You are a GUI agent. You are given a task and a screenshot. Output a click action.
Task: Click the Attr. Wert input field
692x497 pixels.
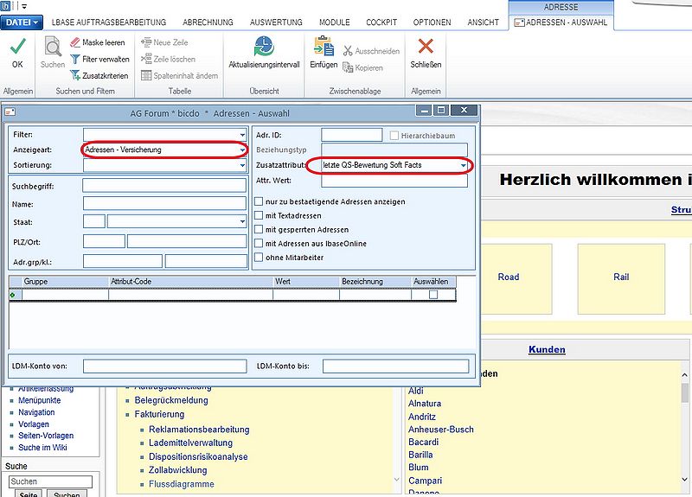pos(394,181)
